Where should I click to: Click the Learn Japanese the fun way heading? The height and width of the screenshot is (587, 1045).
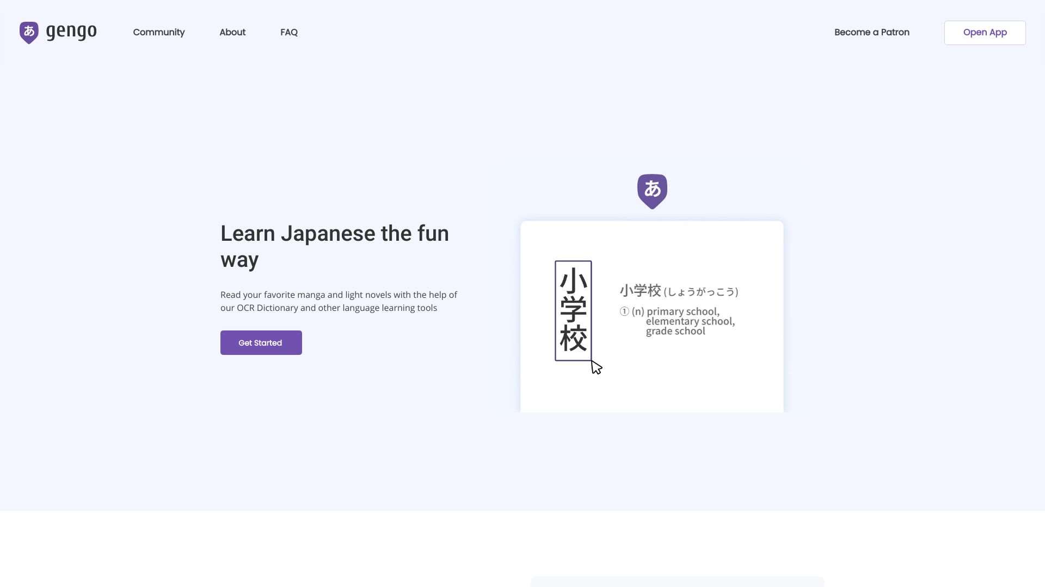[x=334, y=246]
